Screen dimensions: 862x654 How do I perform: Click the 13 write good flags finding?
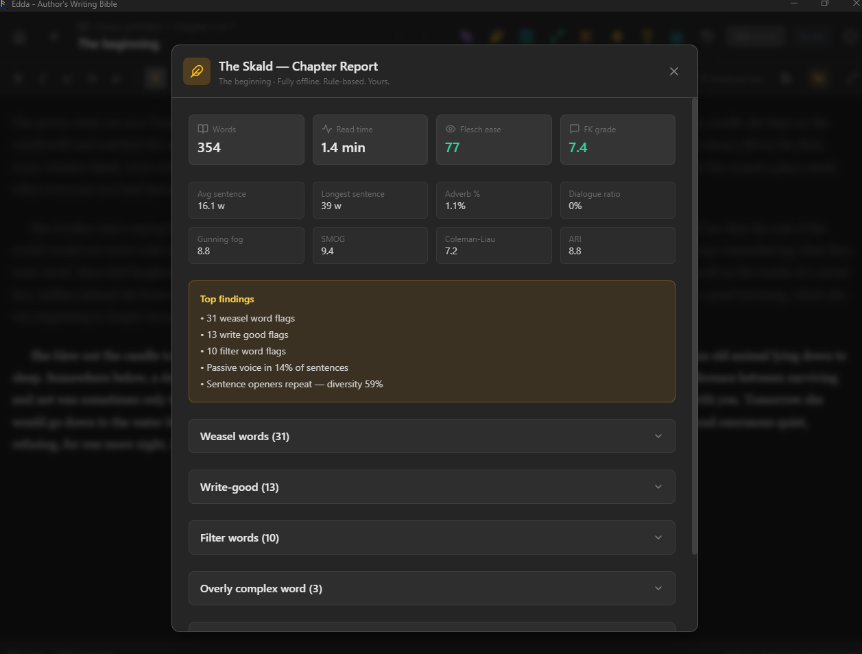click(244, 335)
